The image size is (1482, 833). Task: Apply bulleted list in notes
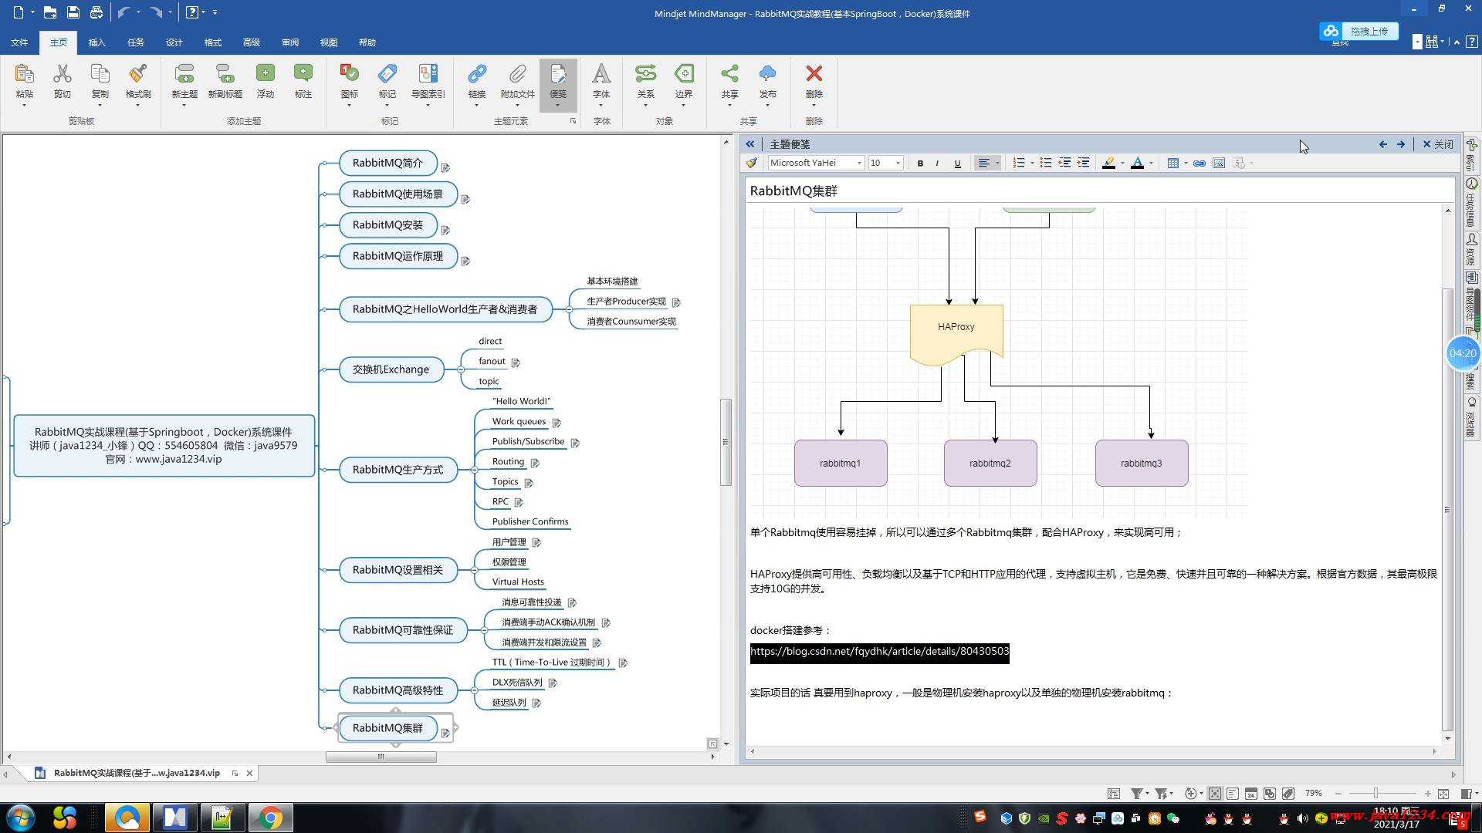tap(1046, 163)
